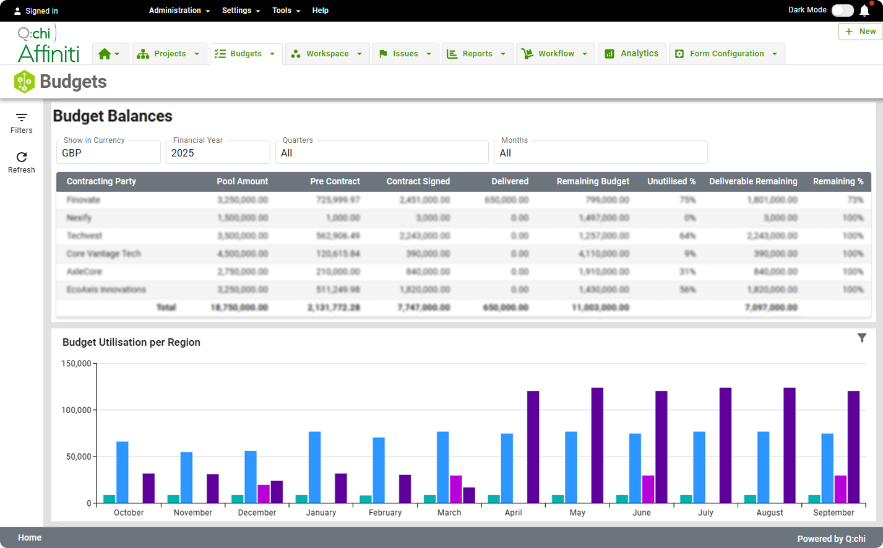
Task: Click the Issues flag icon
Action: click(x=383, y=54)
